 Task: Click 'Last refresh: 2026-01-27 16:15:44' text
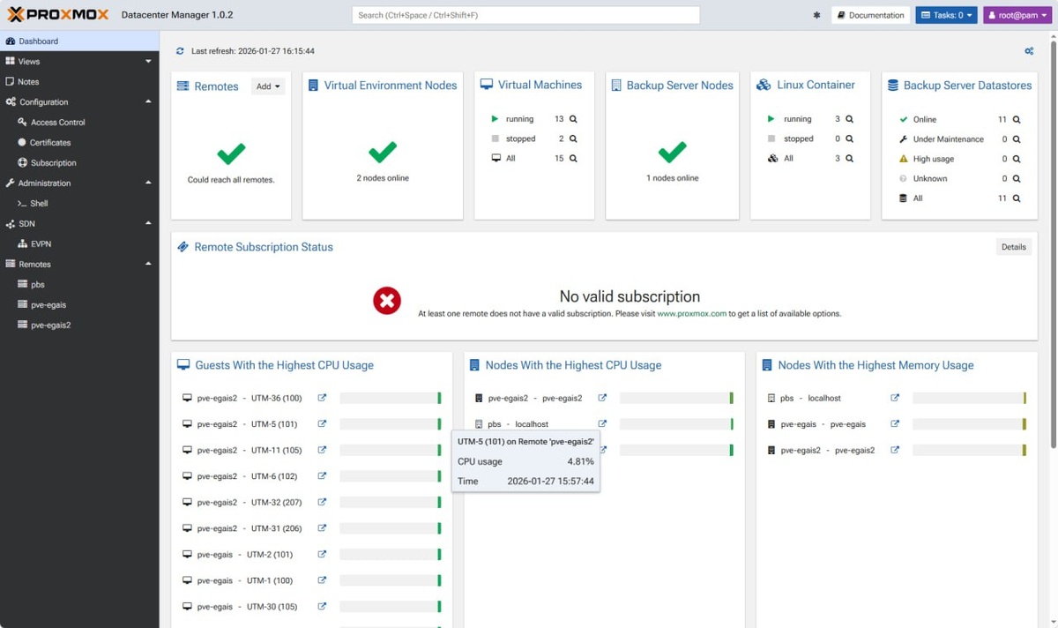click(x=253, y=51)
